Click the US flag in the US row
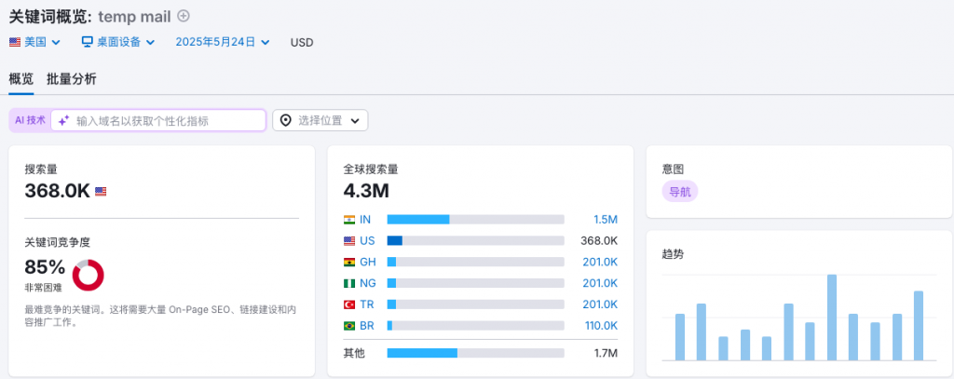The image size is (954, 379). click(349, 241)
